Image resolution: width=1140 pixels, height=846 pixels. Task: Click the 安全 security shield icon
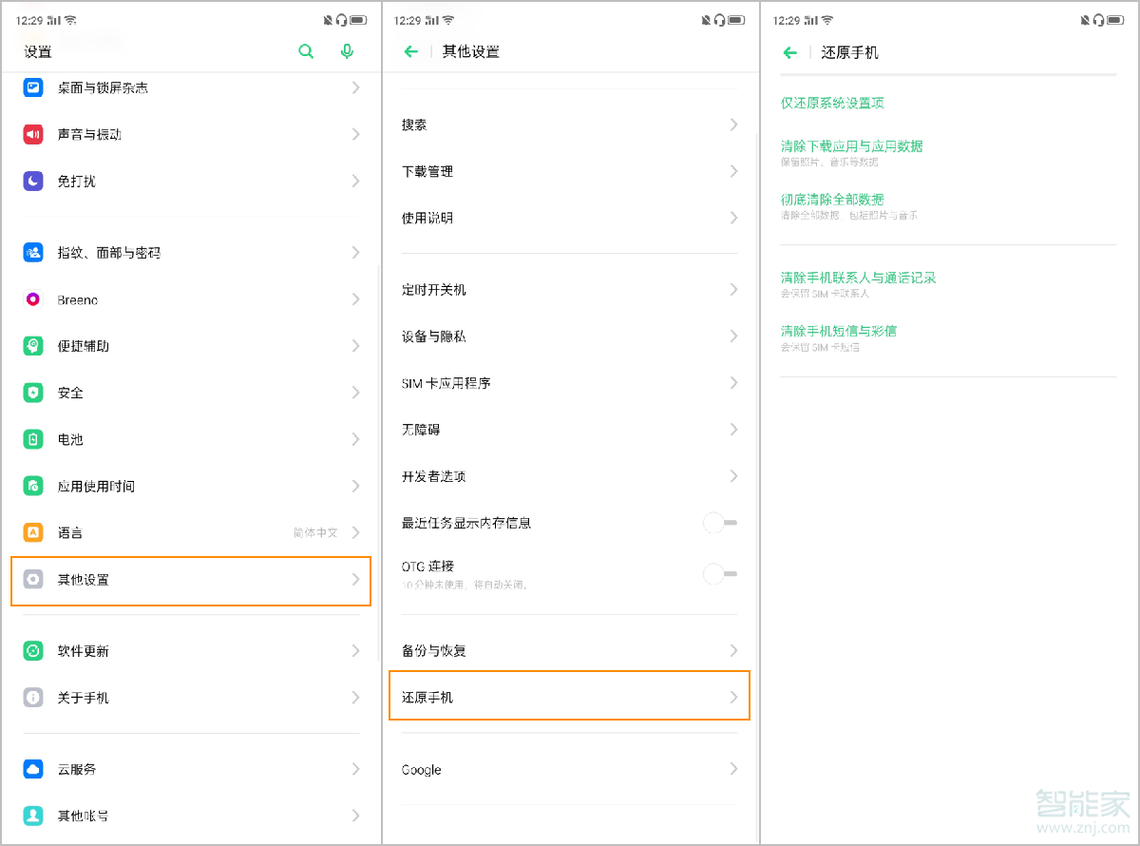pos(32,392)
